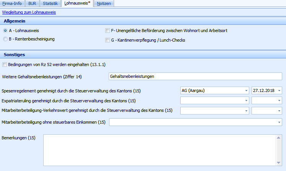Click the Weitere Gehaltsnebenleistungen text field
This screenshot has height=171, width=286.
tap(195, 76)
